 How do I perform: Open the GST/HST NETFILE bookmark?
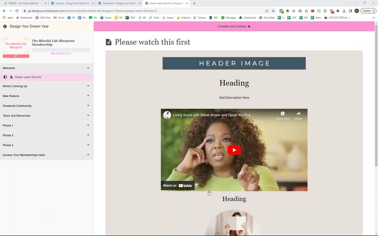[337, 18]
